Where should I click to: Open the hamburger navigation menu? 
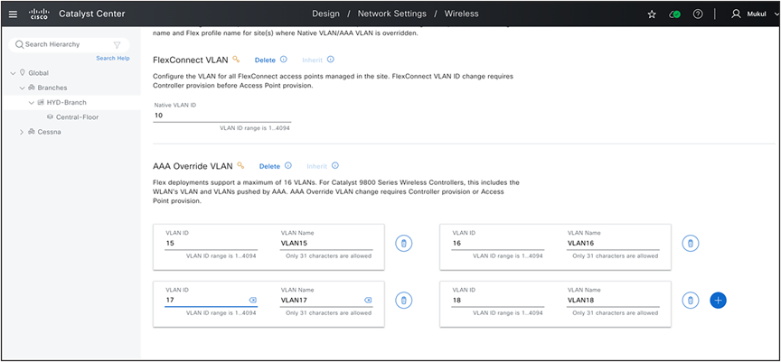pyautogui.click(x=13, y=14)
